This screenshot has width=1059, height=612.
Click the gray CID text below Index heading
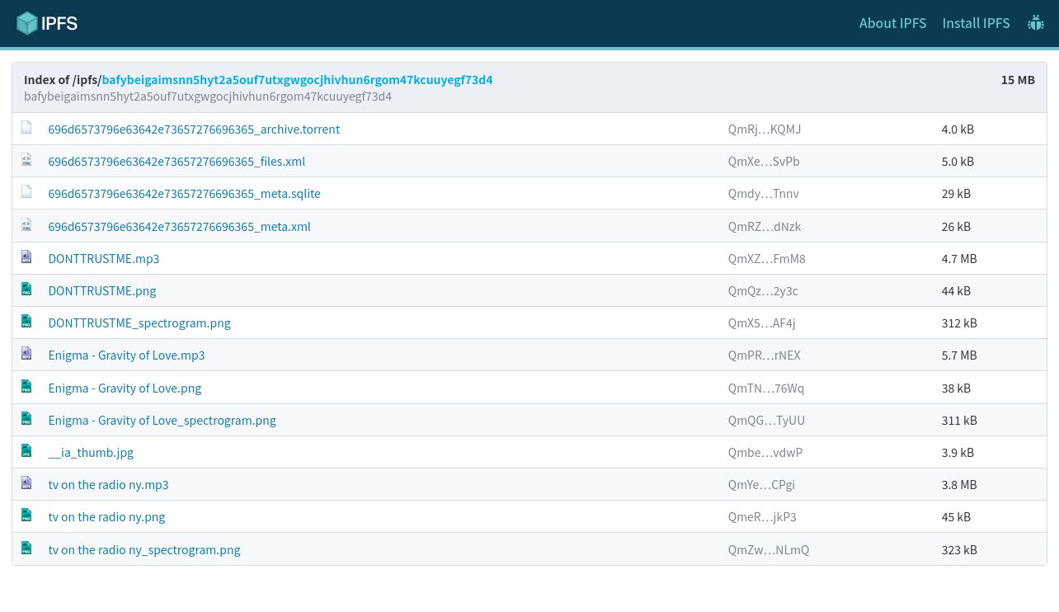pos(208,97)
